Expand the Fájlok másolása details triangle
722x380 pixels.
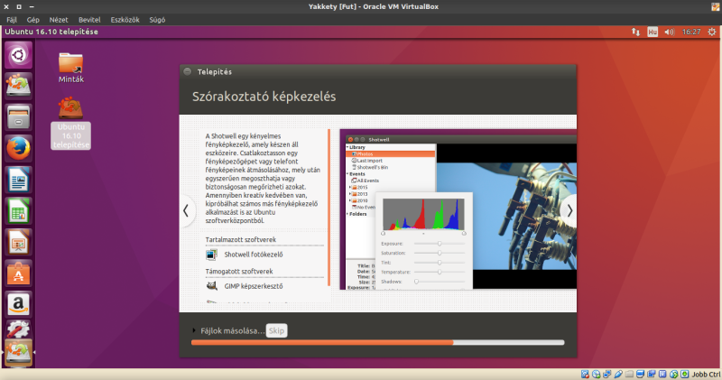pos(194,330)
